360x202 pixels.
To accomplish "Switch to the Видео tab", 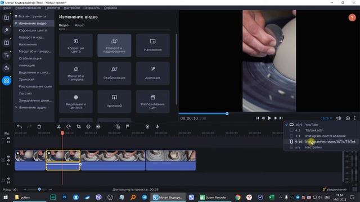I will click(64, 25).
